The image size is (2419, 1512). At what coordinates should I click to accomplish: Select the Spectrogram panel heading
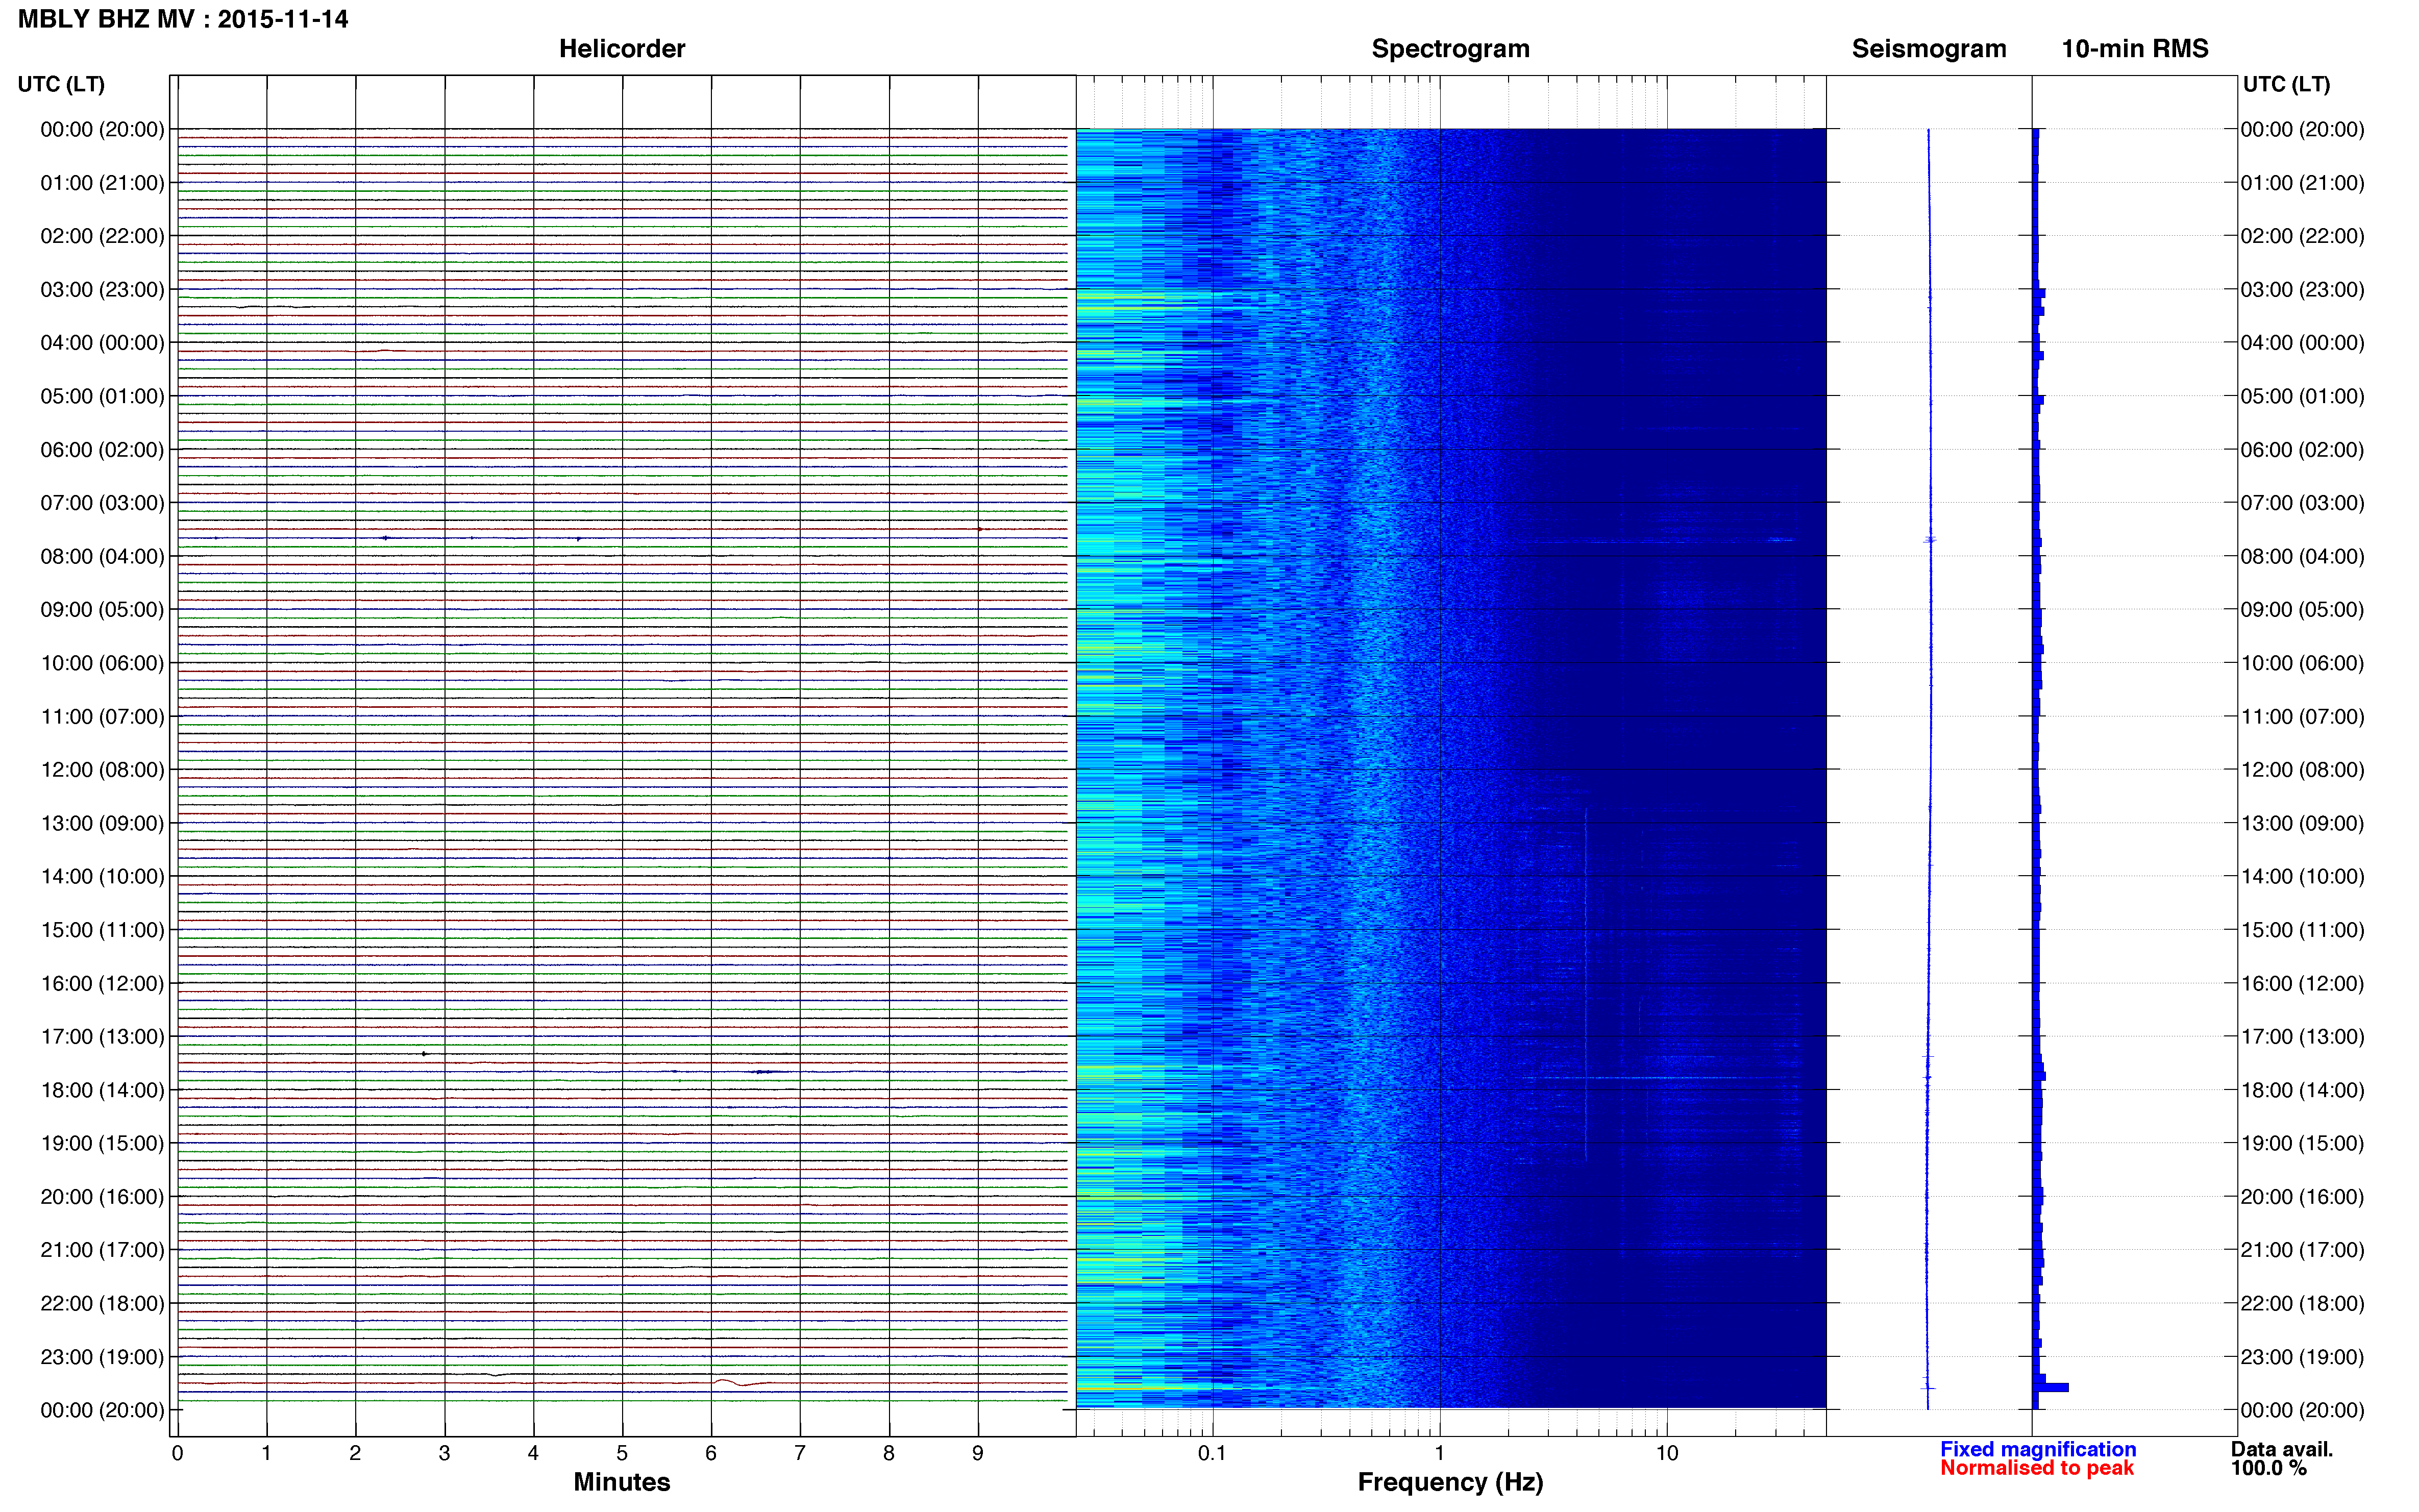point(1450,49)
